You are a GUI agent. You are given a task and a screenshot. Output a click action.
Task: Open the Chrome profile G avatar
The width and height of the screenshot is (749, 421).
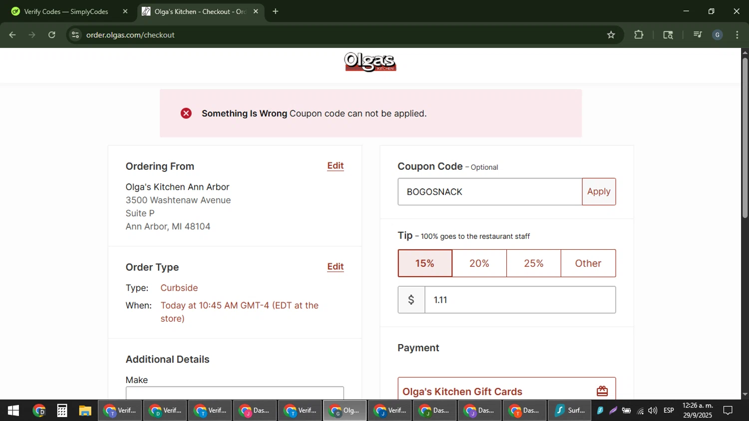click(x=718, y=35)
